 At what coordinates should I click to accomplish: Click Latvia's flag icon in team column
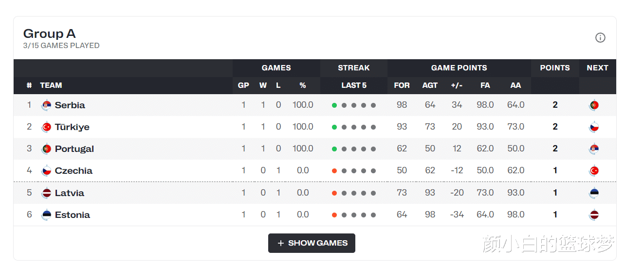click(x=46, y=193)
